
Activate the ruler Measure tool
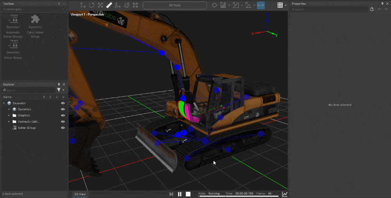click(x=109, y=5)
